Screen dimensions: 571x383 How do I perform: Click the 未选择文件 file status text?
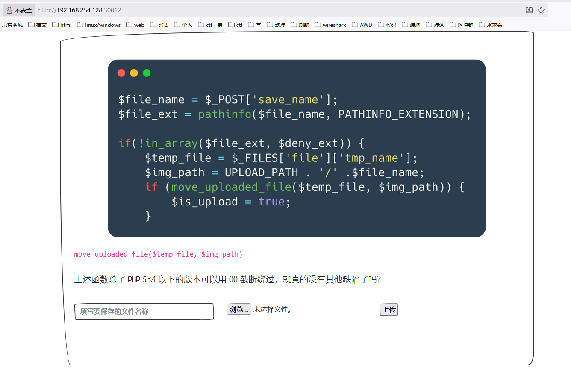tap(272, 309)
